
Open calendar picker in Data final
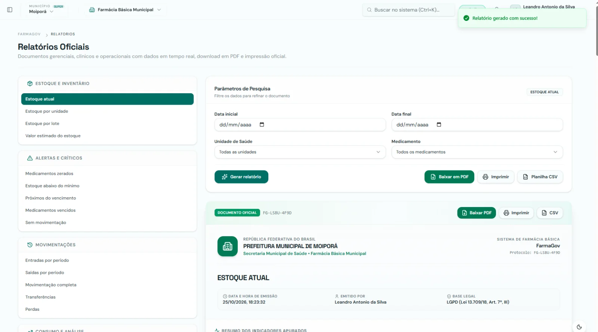439,125
